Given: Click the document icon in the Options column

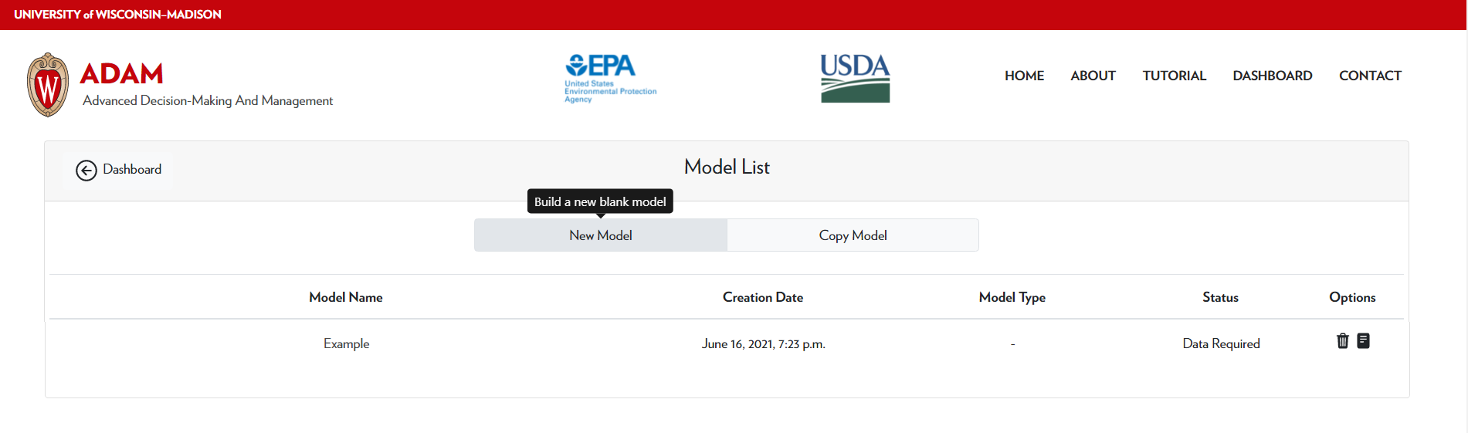Looking at the screenshot, I should click(1363, 341).
